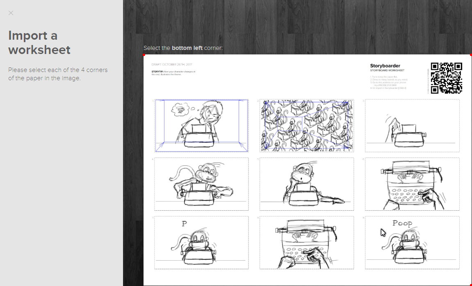
Task: Click the bottom left instruction banner text
Action: coord(182,48)
